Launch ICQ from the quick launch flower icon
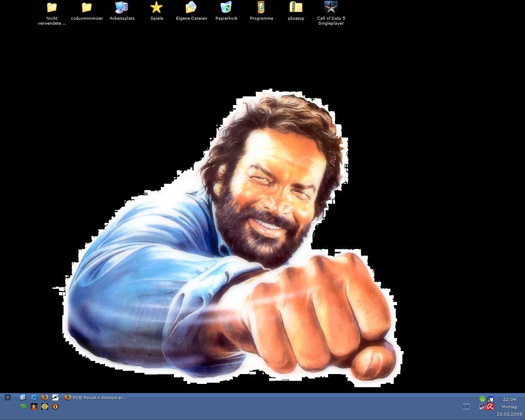This screenshot has width=525, height=420. tap(23, 406)
